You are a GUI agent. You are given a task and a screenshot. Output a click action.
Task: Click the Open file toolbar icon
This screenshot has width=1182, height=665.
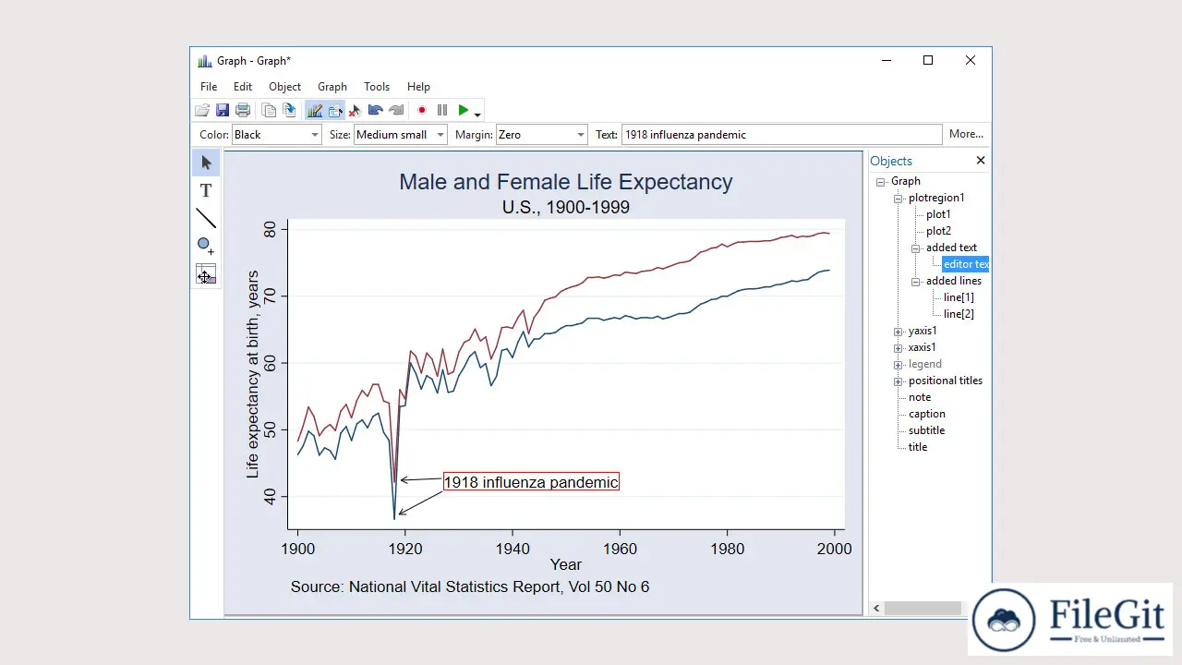pos(202,111)
